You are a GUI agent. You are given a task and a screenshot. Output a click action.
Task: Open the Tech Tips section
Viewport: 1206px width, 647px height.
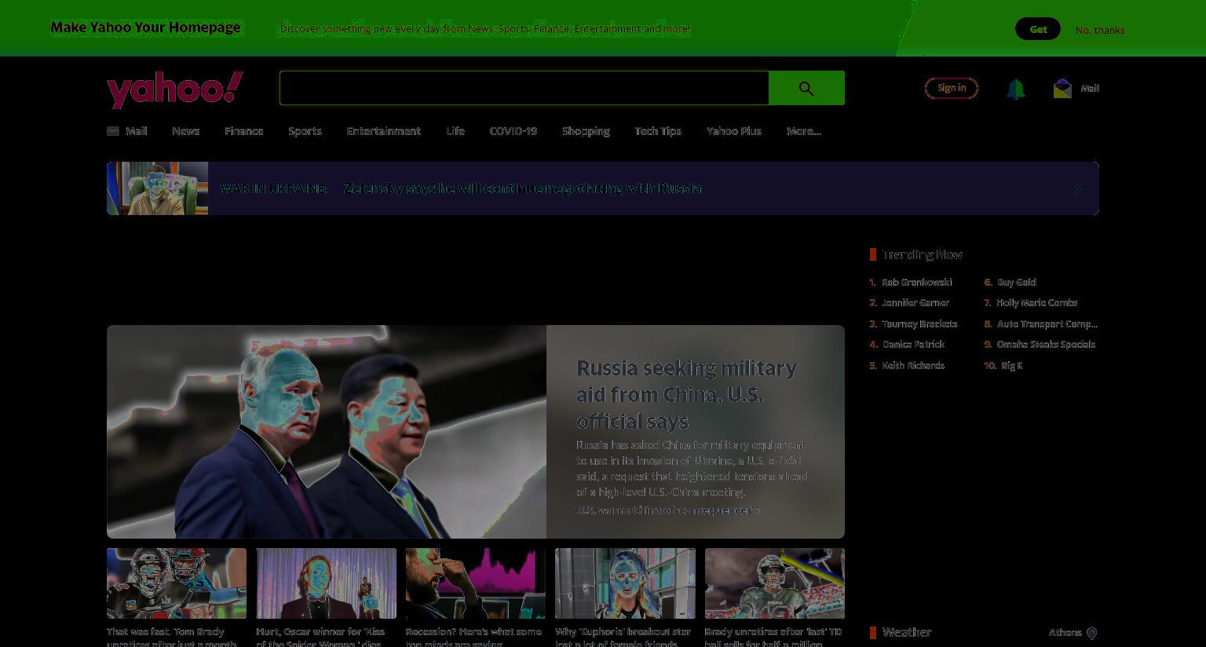pos(658,131)
